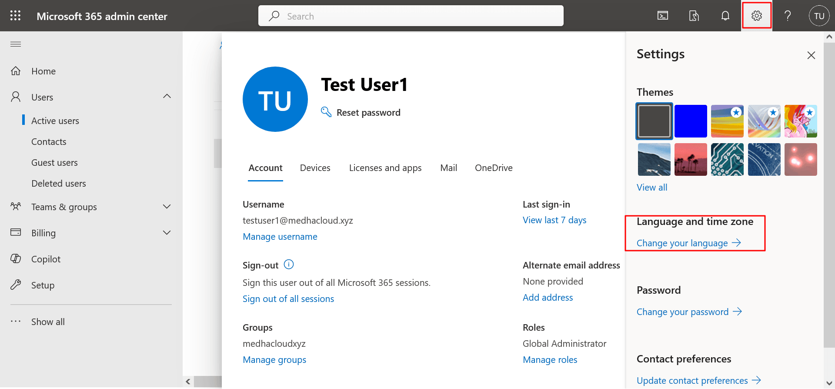This screenshot has height=389, width=835.
Task: Go to Home in navigation
Action: click(43, 71)
